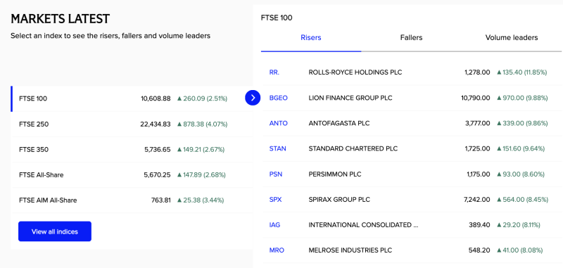Click the Melrose price 548.20
The width and height of the screenshot is (563, 268).
click(x=479, y=250)
